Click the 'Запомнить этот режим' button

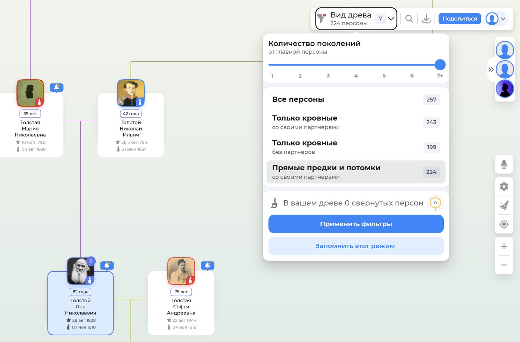[356, 246]
